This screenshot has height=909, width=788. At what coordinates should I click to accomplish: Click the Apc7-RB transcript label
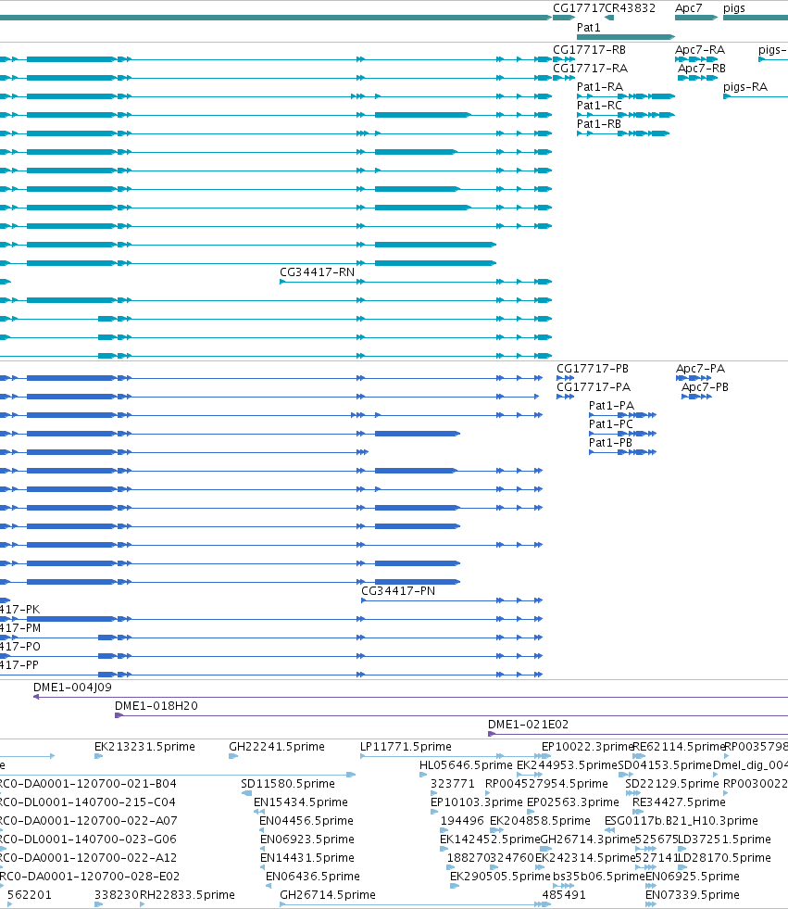coord(702,69)
